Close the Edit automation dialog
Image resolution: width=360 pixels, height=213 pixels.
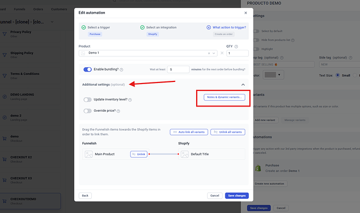(x=245, y=11)
